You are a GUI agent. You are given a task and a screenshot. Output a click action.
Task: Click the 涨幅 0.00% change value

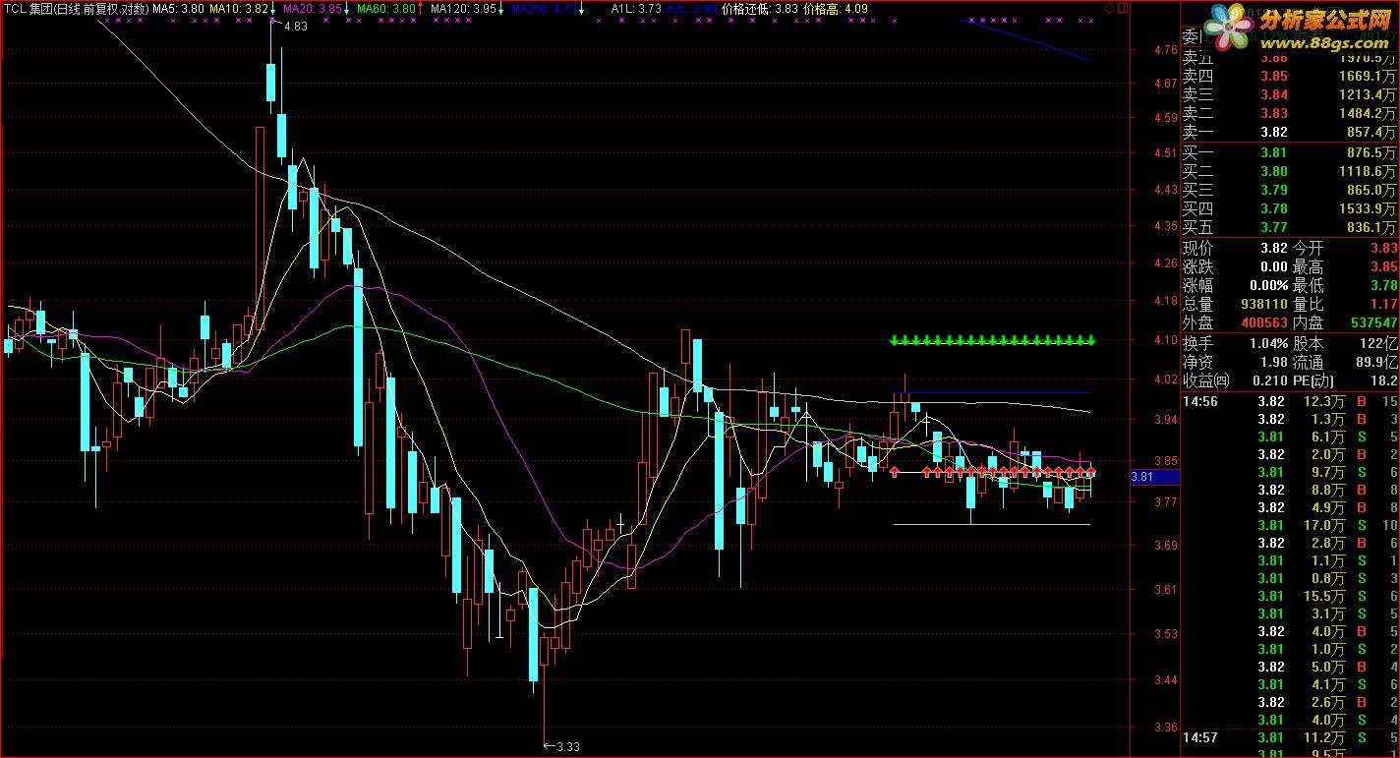[1266, 285]
